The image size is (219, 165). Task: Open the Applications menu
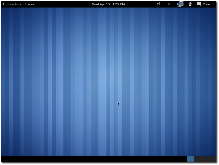pos(12,4)
